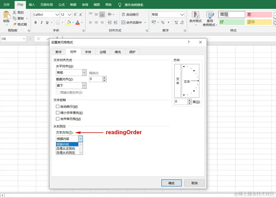276x198 pixels.
Task: Apply the red Font Color A
Action: pos(77,22)
